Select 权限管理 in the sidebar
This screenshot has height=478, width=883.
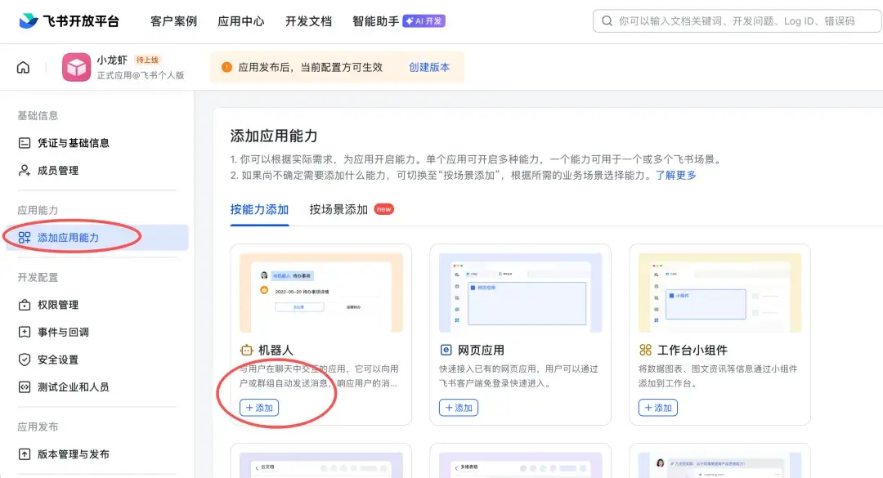click(96, 305)
